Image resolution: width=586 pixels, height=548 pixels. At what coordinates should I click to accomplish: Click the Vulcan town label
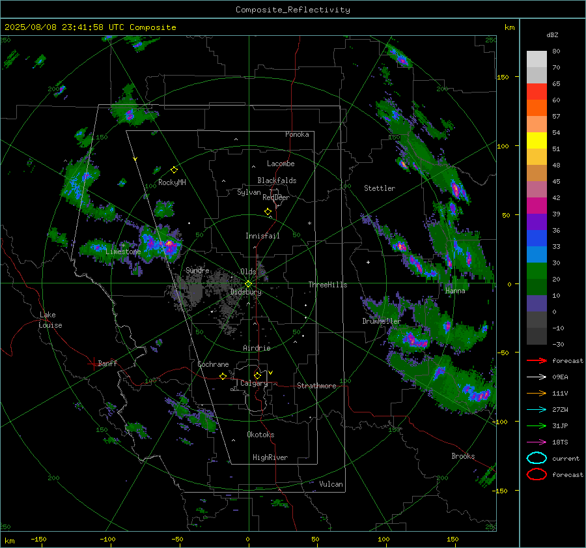[331, 484]
